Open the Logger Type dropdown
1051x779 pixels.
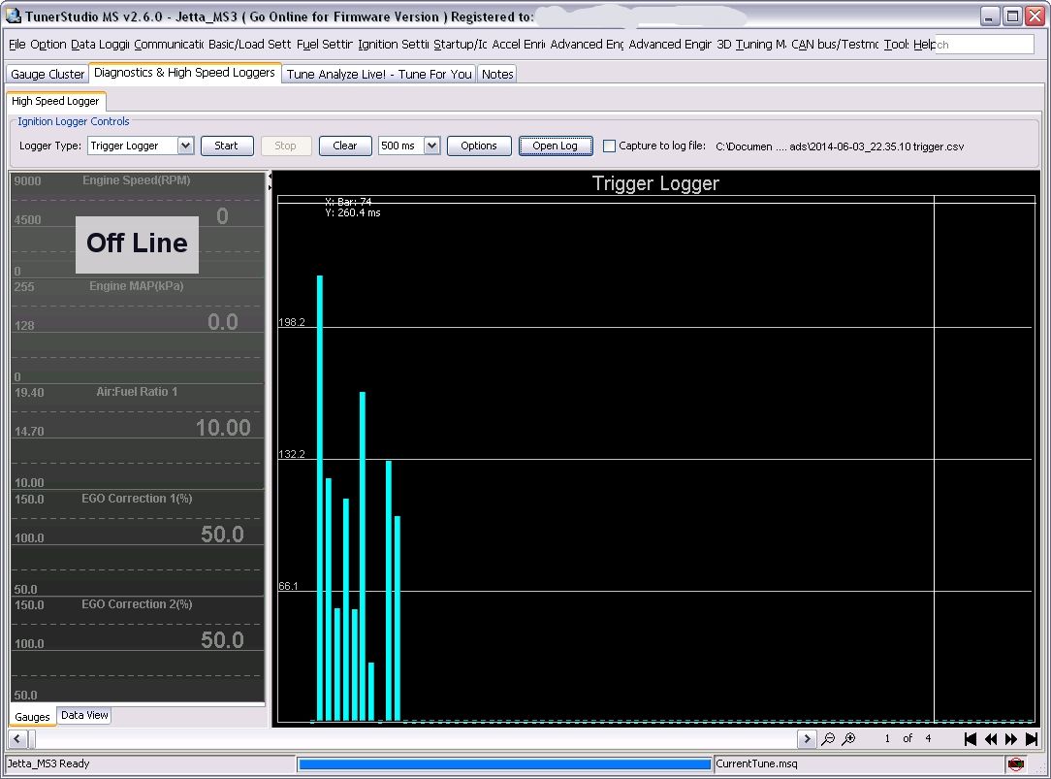click(185, 146)
